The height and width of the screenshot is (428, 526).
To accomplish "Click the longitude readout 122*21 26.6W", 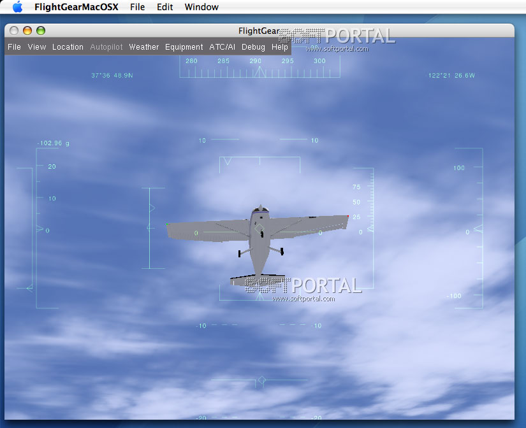I will coord(451,75).
